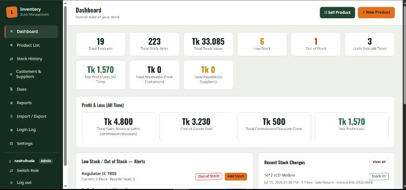Click the Stock History arrows icon
The image size is (406, 190).
(x=11, y=59)
